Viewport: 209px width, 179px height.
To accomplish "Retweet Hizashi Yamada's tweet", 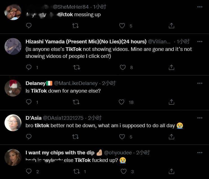I will 76,67.
